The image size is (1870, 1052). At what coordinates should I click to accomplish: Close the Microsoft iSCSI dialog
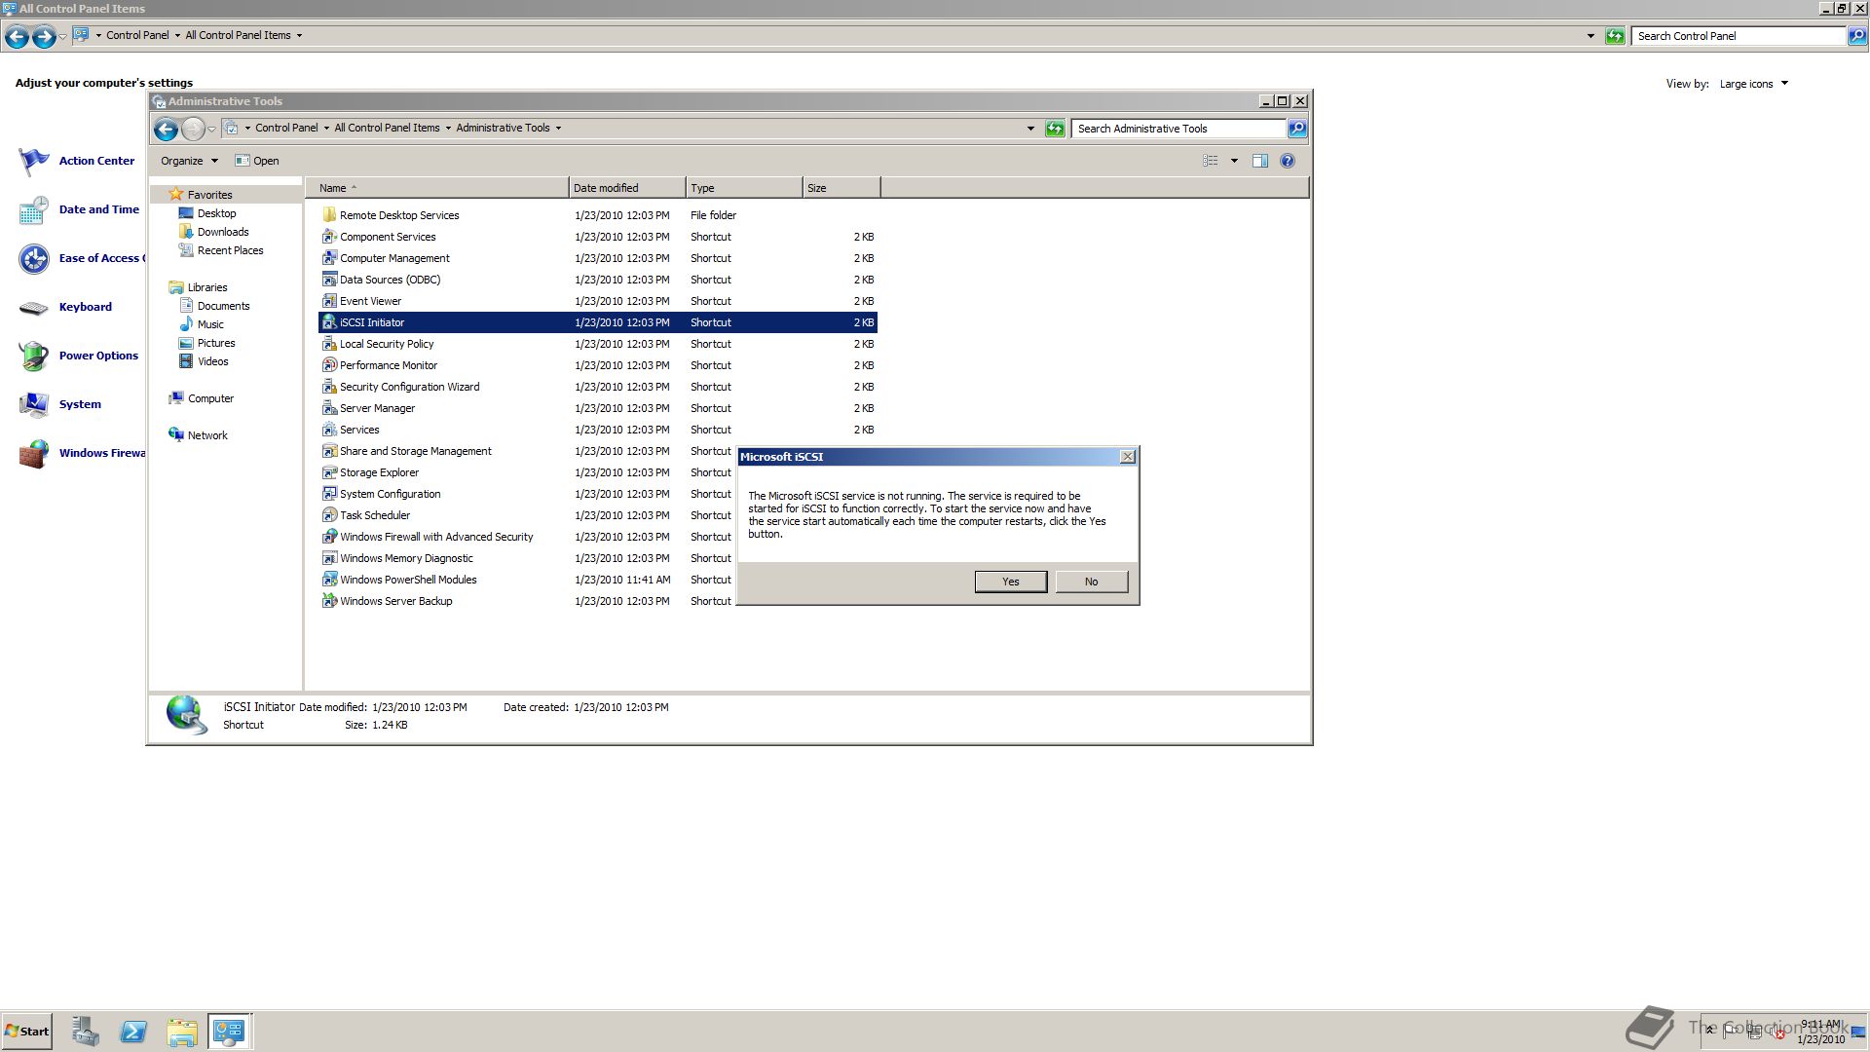(x=1127, y=457)
